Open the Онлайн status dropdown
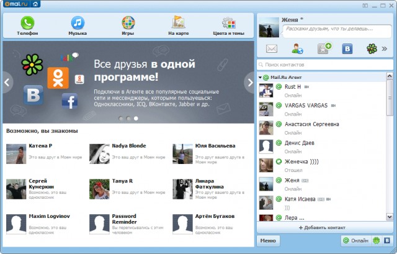This screenshot has width=397, height=254. point(355,240)
